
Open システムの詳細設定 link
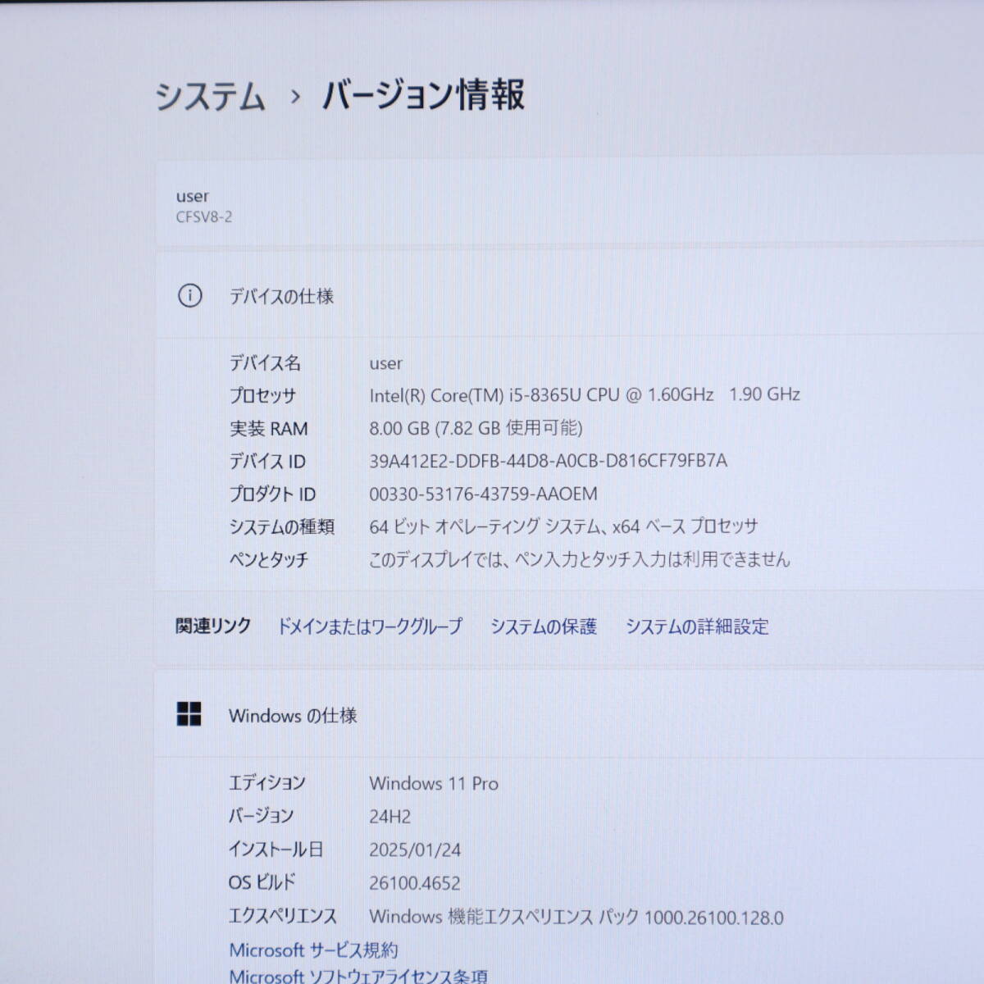click(x=697, y=626)
